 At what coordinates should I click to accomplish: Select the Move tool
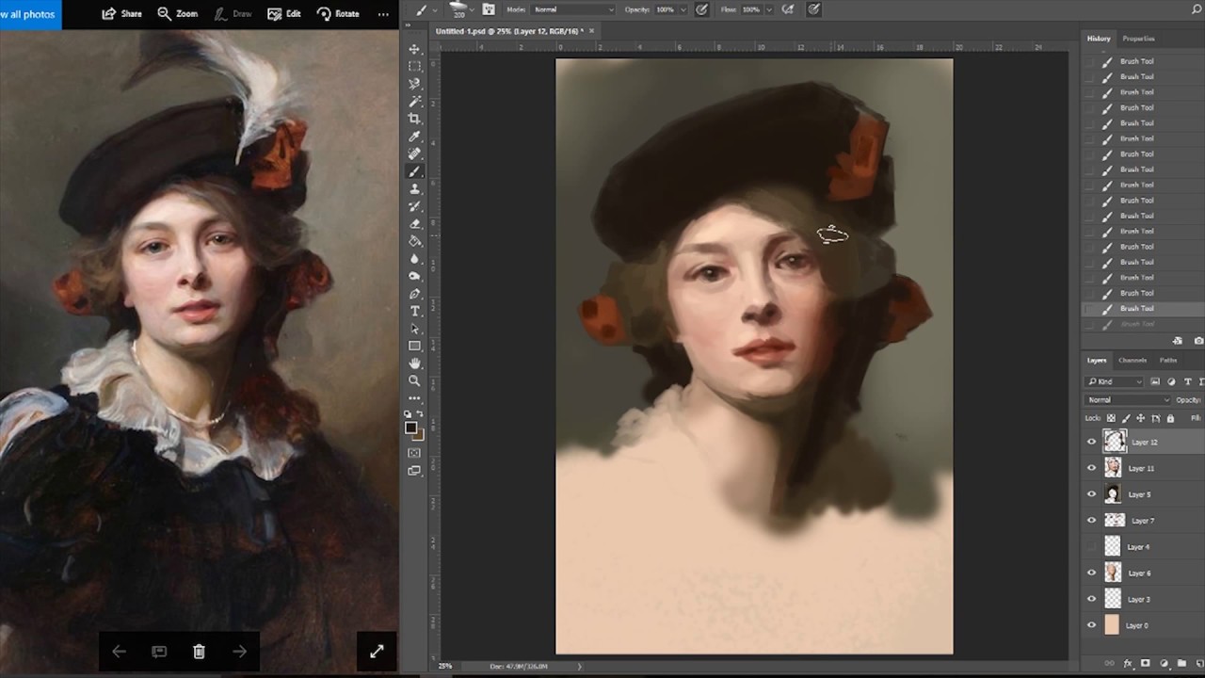414,49
